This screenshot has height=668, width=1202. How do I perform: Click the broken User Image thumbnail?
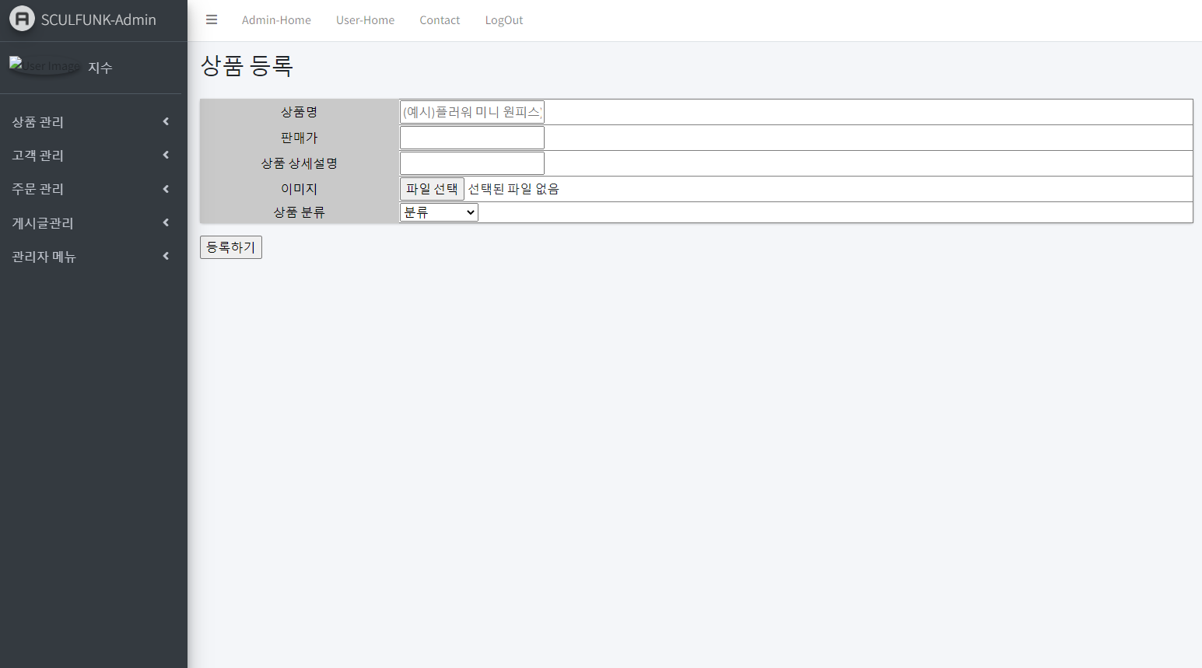pos(44,66)
